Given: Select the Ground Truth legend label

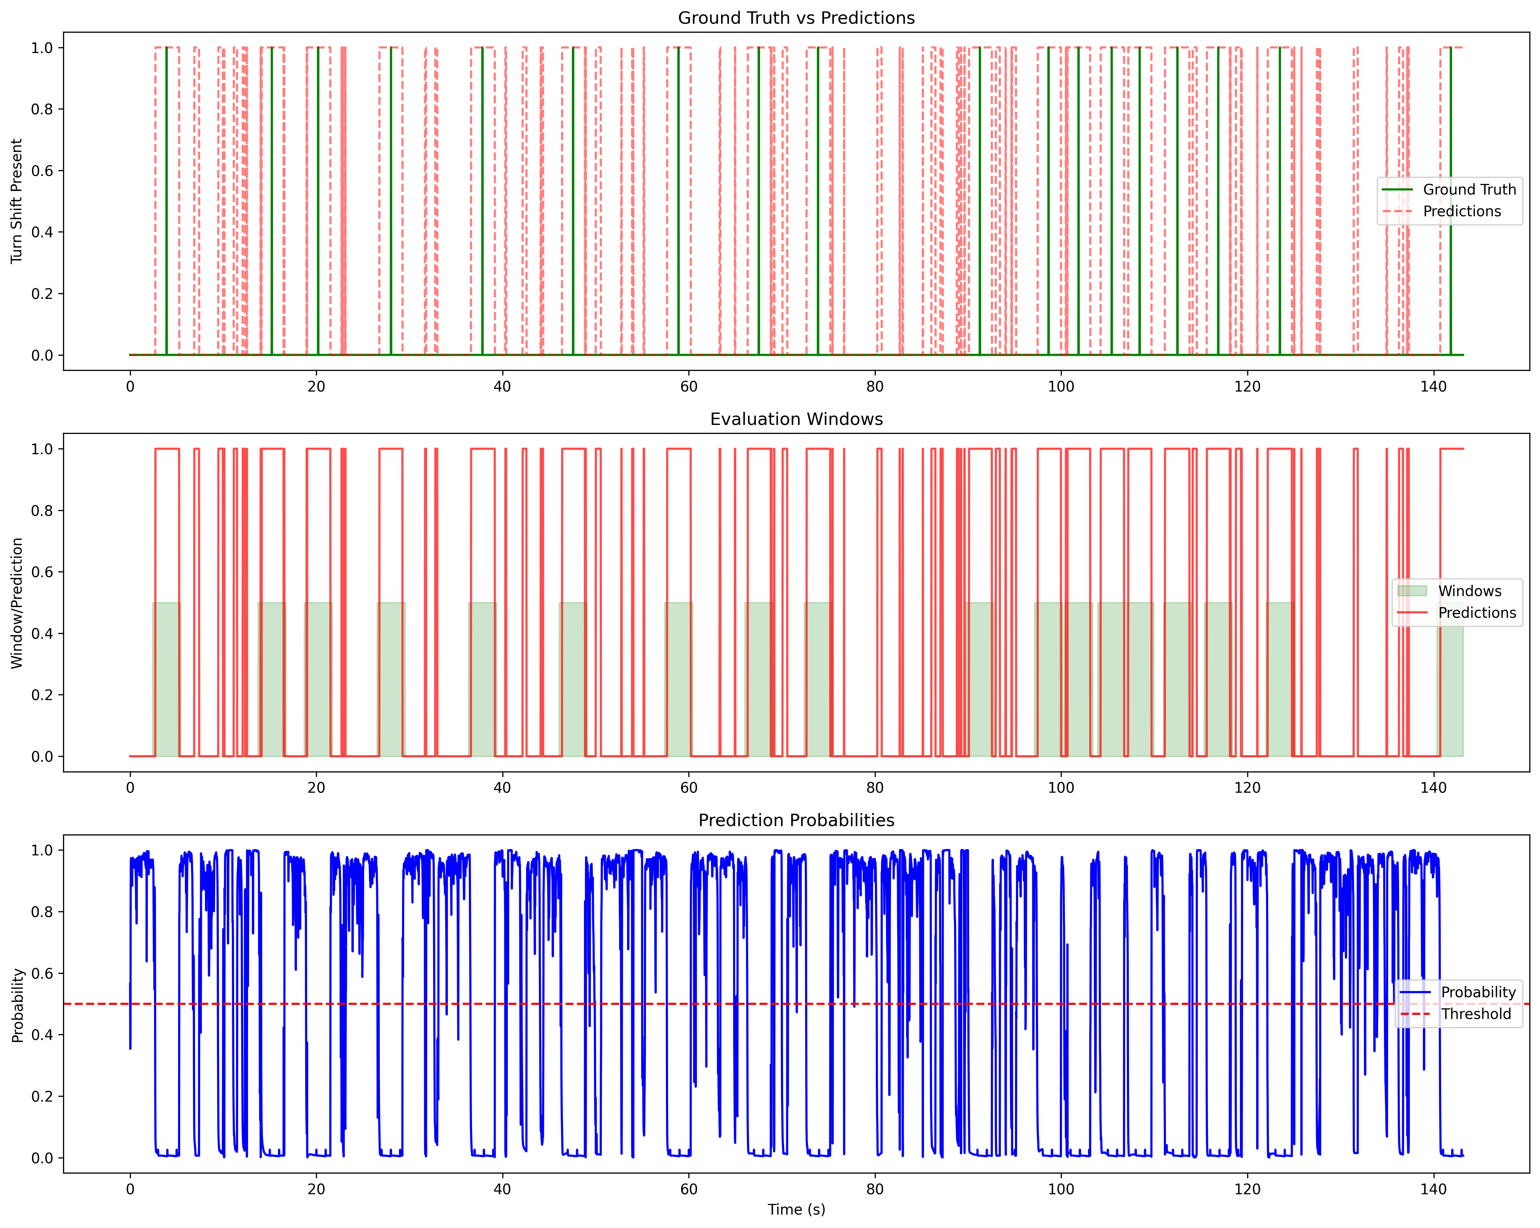Looking at the screenshot, I should pos(1469,189).
